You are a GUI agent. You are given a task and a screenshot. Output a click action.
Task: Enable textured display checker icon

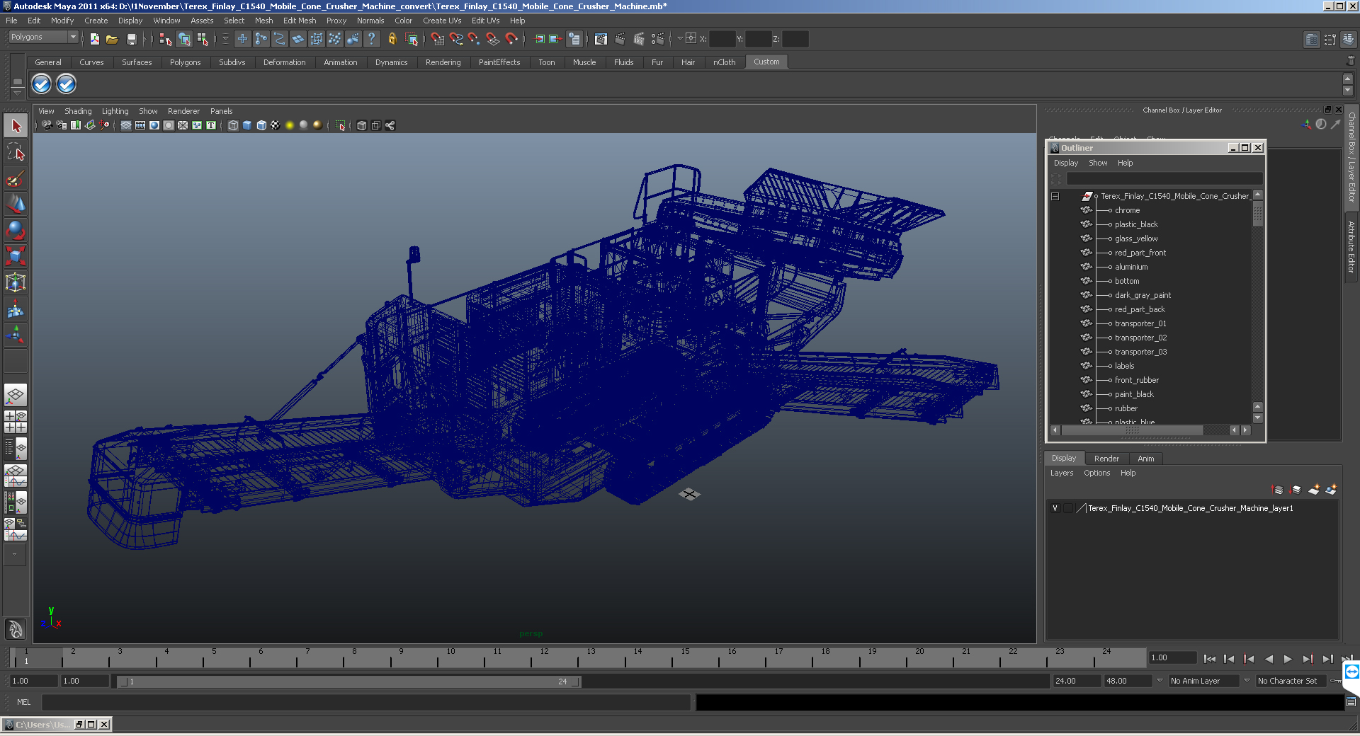(276, 125)
